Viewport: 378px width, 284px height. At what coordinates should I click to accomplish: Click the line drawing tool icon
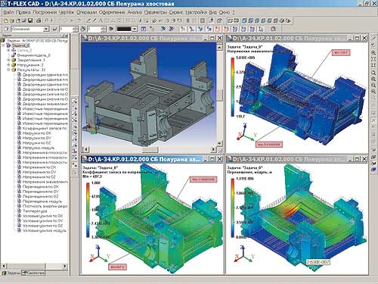click(94, 20)
